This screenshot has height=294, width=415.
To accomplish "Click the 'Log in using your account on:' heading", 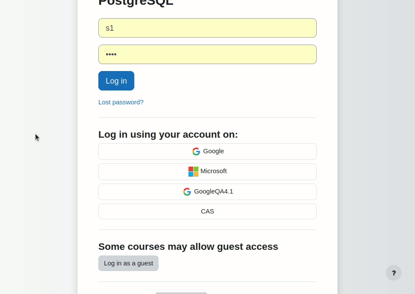I will coord(168,134).
